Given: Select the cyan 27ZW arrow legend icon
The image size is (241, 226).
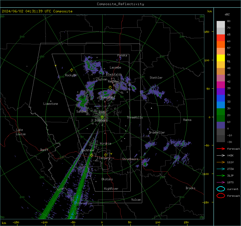Looking at the screenshot, I should pyautogui.click(x=221, y=169).
